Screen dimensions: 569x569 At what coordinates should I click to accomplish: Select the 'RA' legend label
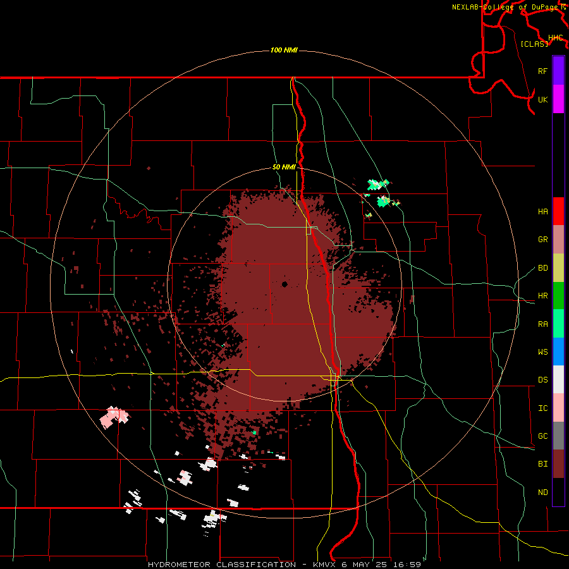pyautogui.click(x=542, y=324)
